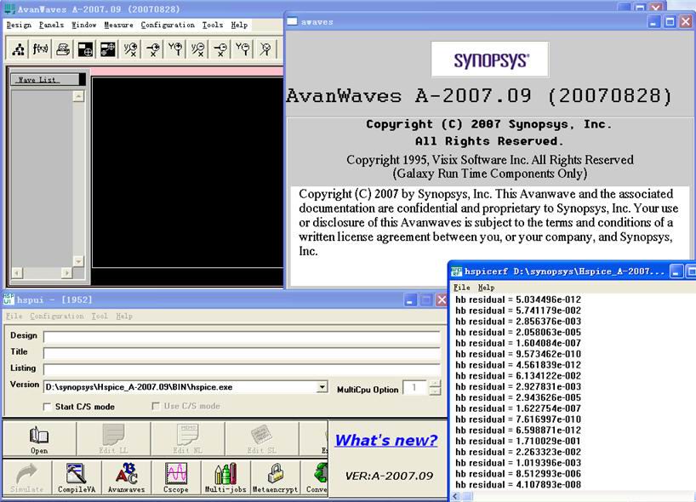The image size is (696, 502).
Task: Open the Tool menu in hspui
Action: [x=100, y=316]
